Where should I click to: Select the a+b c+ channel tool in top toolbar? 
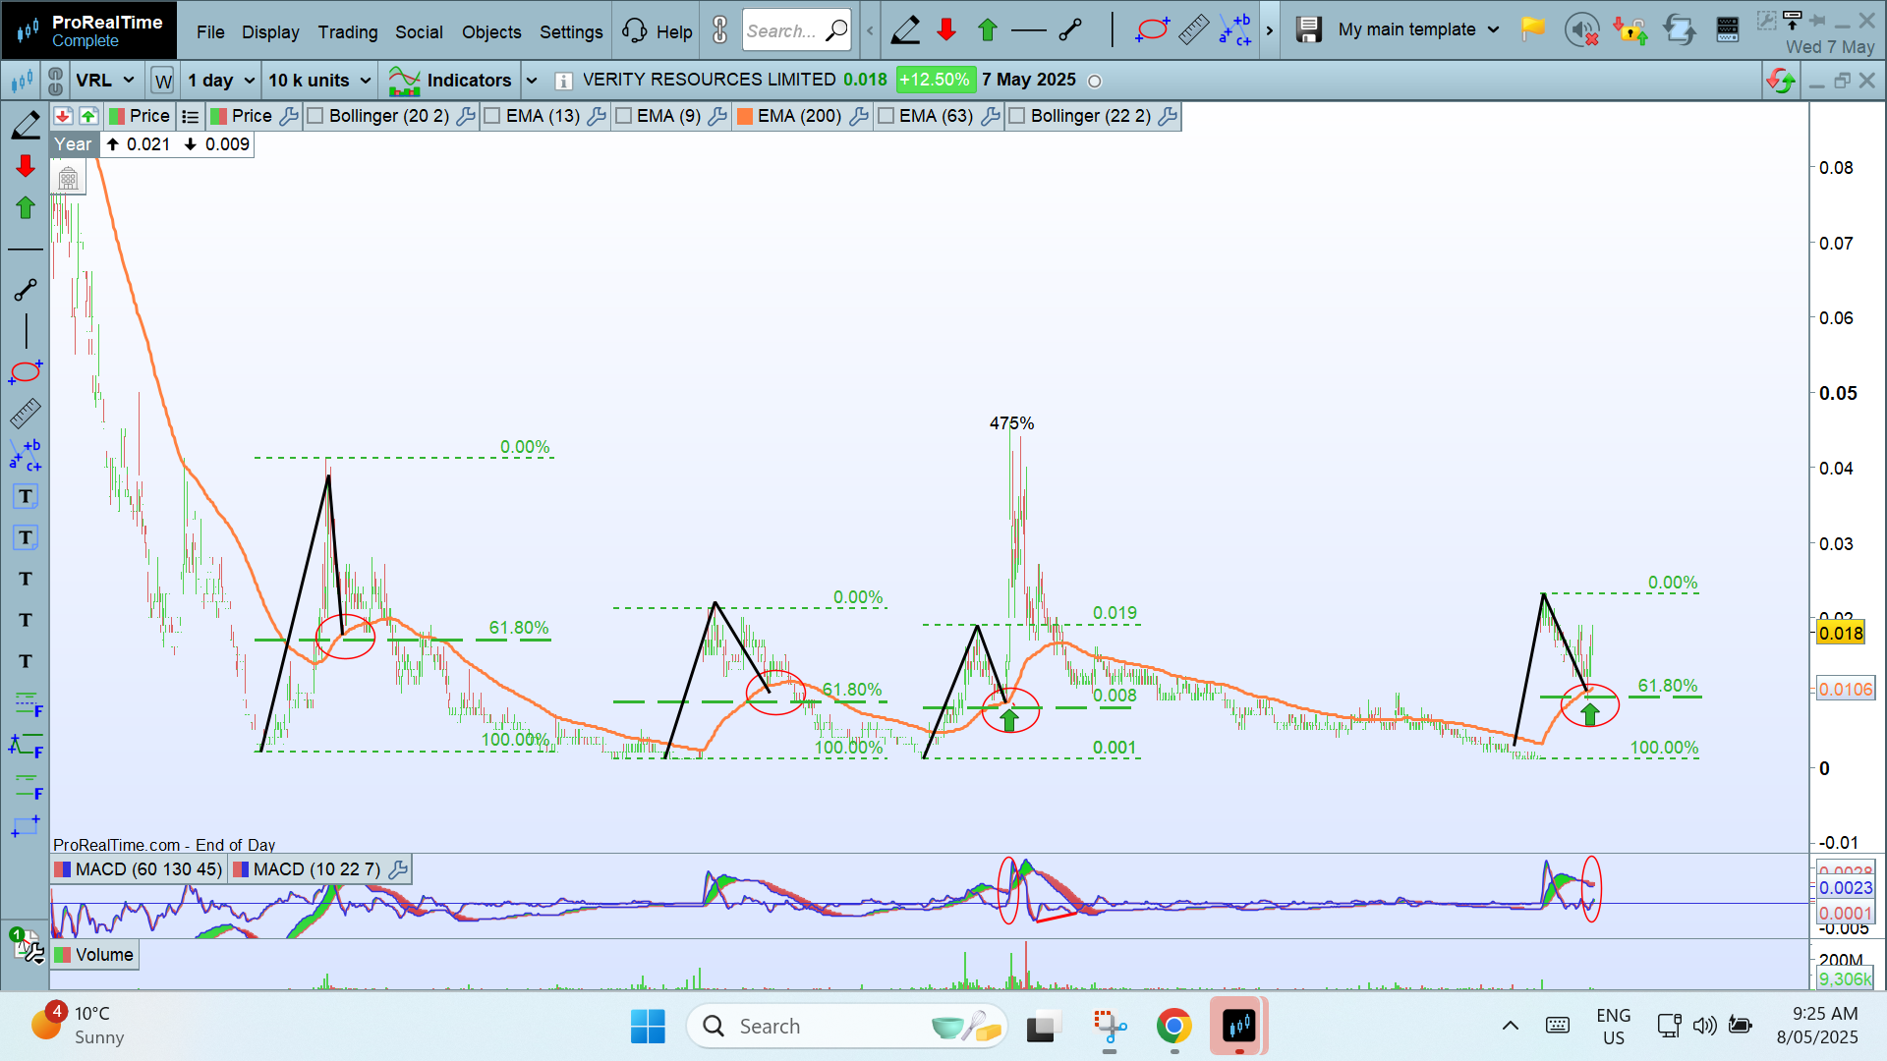pyautogui.click(x=1234, y=30)
